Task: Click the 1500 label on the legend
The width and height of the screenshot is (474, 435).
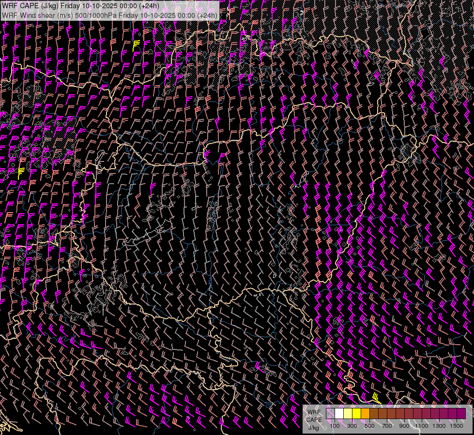Action: [457, 426]
